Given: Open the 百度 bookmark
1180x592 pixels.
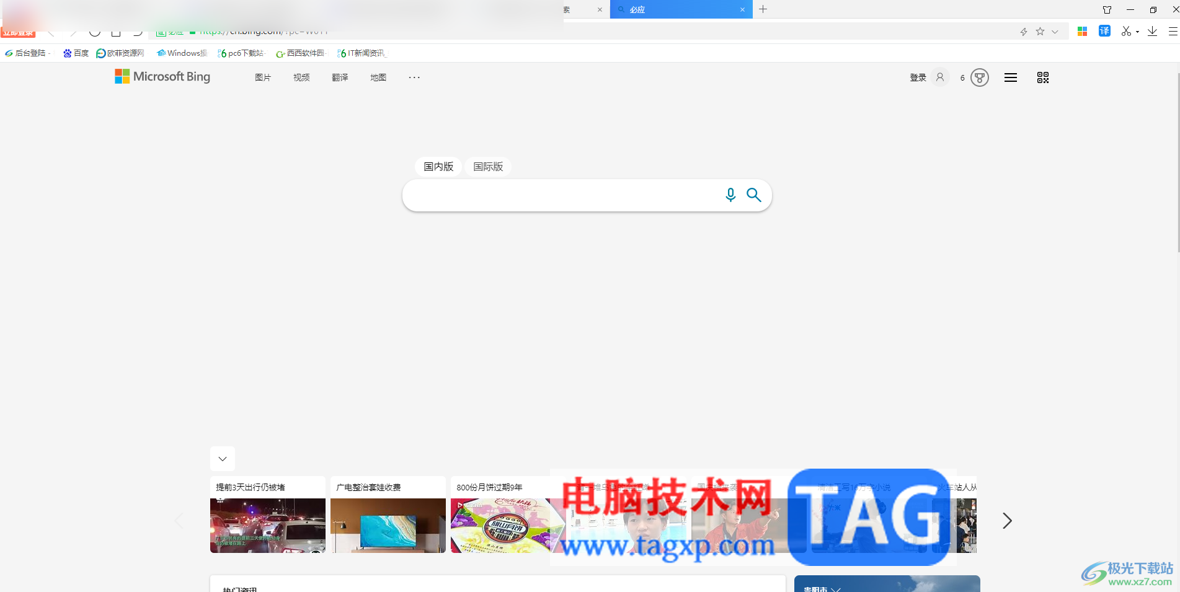Looking at the screenshot, I should pyautogui.click(x=76, y=53).
